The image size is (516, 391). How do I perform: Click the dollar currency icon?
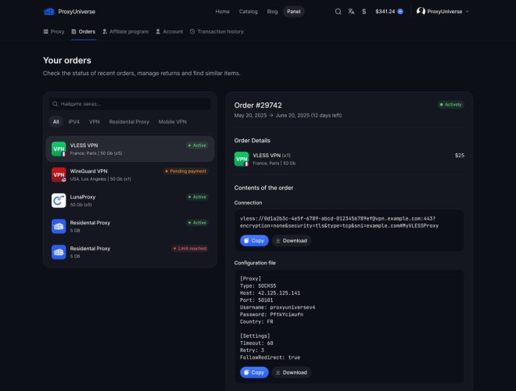[364, 12]
